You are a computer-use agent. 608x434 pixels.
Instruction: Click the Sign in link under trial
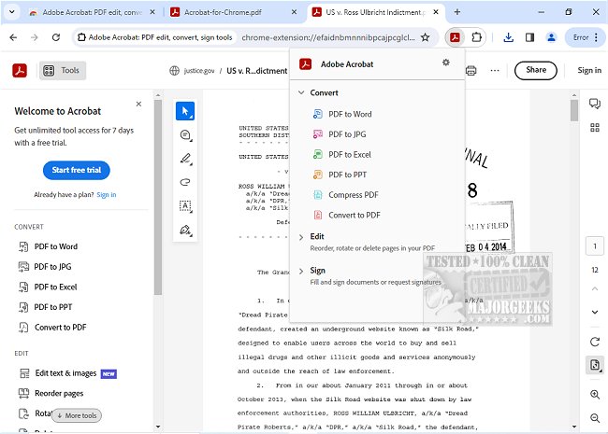pyautogui.click(x=107, y=195)
